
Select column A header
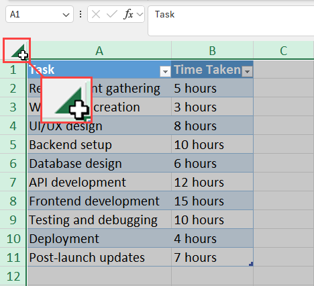pos(99,50)
